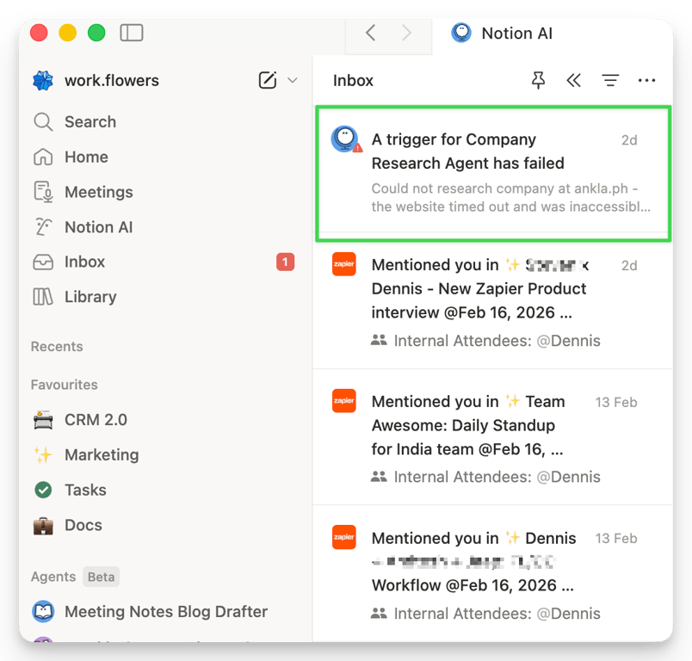
Task: Pin the Inbox panel
Action: pyautogui.click(x=538, y=79)
